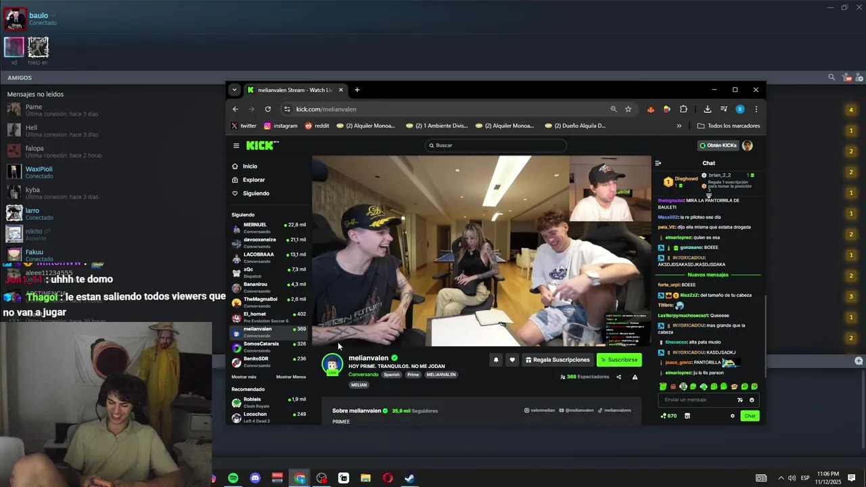
Task: Open the chat shop icon
Action: [687, 416]
